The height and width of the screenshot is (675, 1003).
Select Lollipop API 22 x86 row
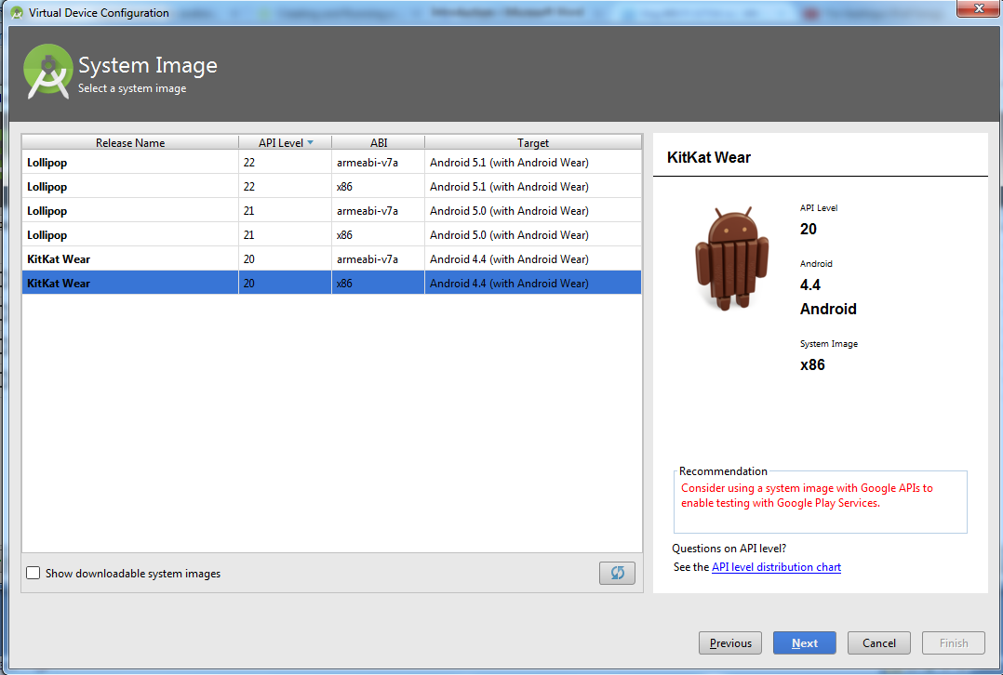[331, 187]
